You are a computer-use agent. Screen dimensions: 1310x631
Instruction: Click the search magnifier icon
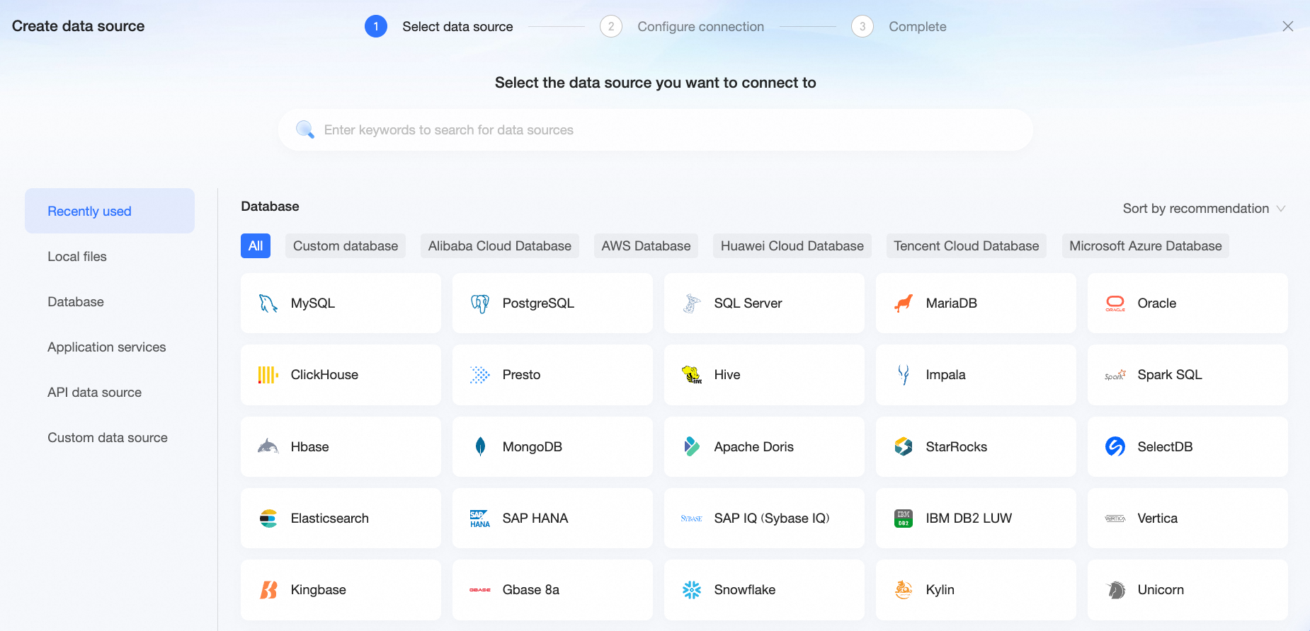pos(305,129)
